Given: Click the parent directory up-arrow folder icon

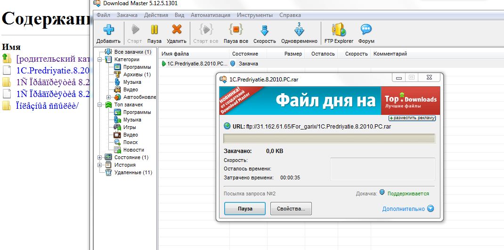Looking at the screenshot, I should [7, 58].
